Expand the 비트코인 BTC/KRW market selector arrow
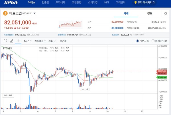Screen dimensions: 171x115 click(34, 13)
